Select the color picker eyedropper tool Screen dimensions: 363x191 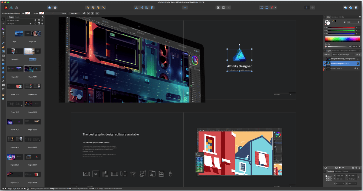click(3, 37)
